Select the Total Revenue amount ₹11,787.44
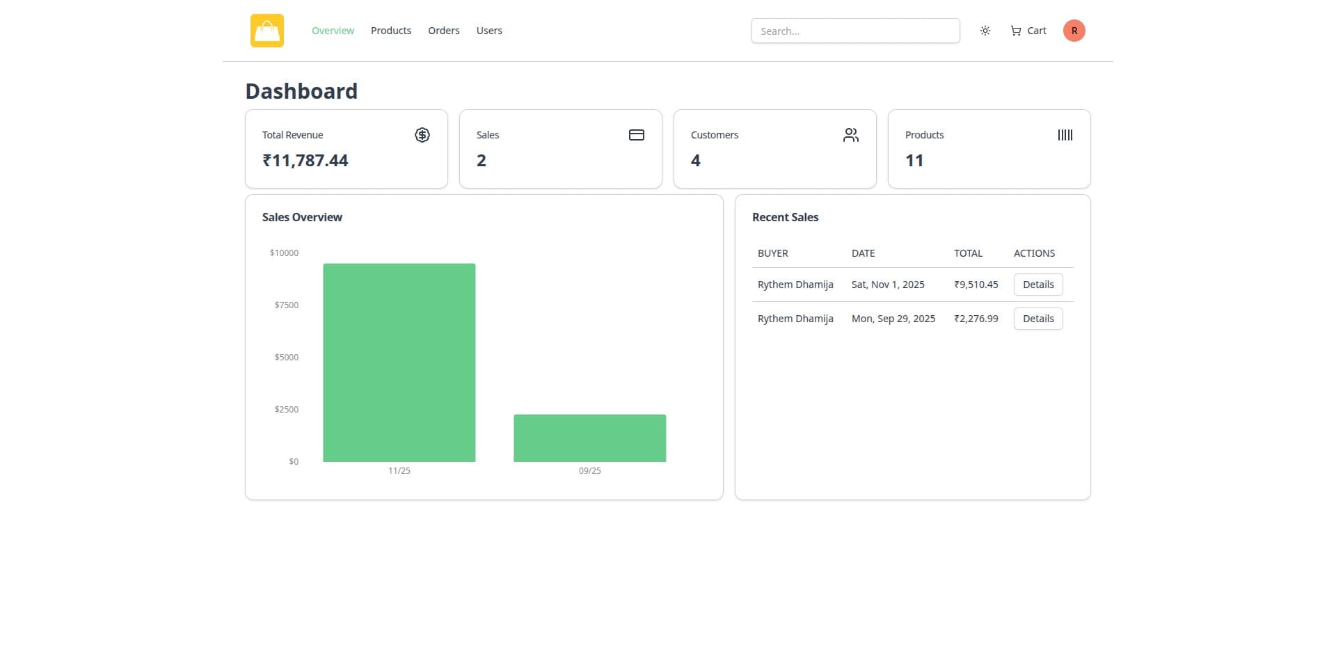This screenshot has height=656, width=1336. coord(305,161)
